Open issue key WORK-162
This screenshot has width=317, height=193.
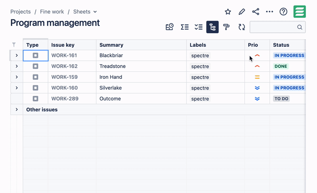click(64, 66)
